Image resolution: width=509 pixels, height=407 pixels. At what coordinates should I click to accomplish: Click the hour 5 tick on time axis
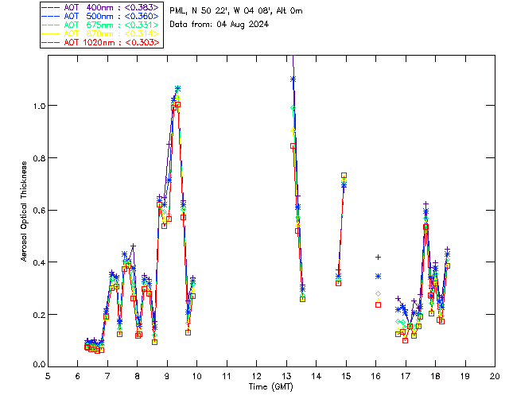pos(48,374)
